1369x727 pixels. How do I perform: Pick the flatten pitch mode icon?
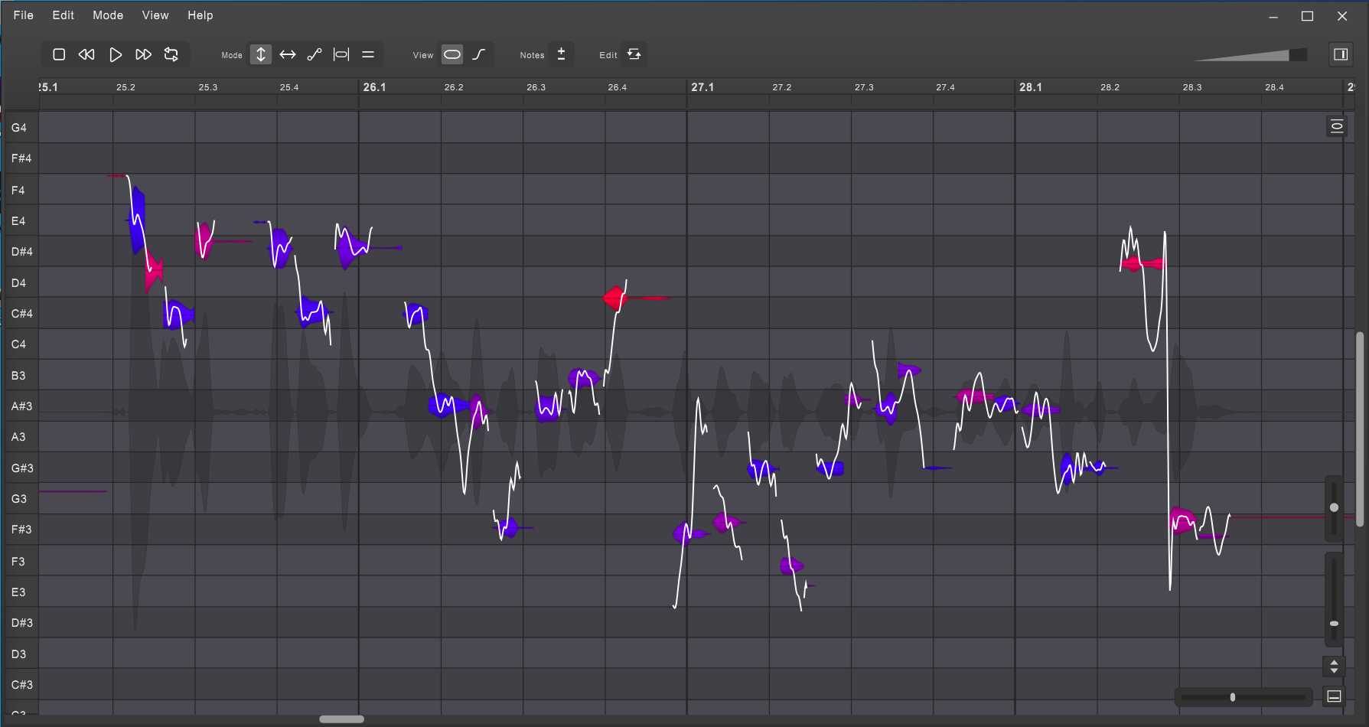[x=368, y=54]
